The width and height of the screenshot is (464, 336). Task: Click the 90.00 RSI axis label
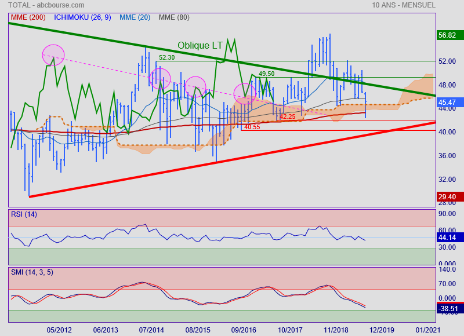(447, 213)
